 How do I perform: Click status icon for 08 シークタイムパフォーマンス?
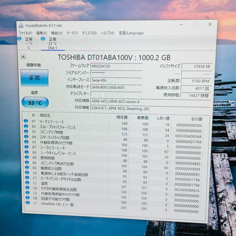coord(27,152)
